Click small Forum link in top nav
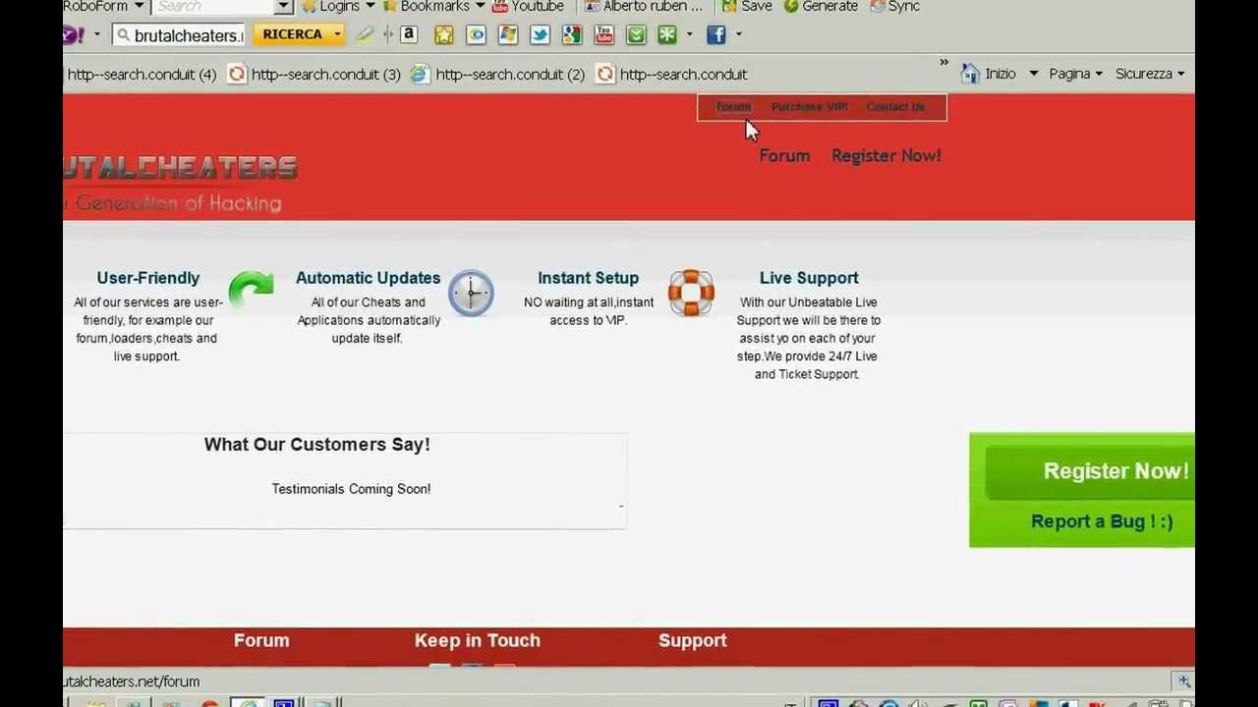The width and height of the screenshot is (1258, 707). 733,106
